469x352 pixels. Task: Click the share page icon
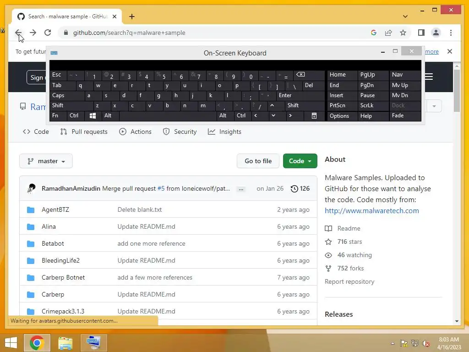click(x=388, y=33)
